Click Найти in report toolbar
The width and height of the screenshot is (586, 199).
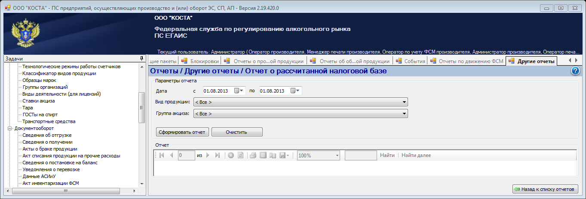[387, 155]
